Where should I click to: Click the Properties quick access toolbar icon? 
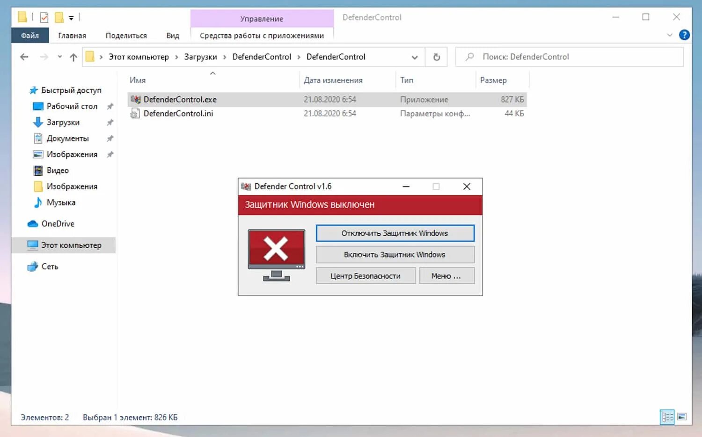click(x=44, y=18)
